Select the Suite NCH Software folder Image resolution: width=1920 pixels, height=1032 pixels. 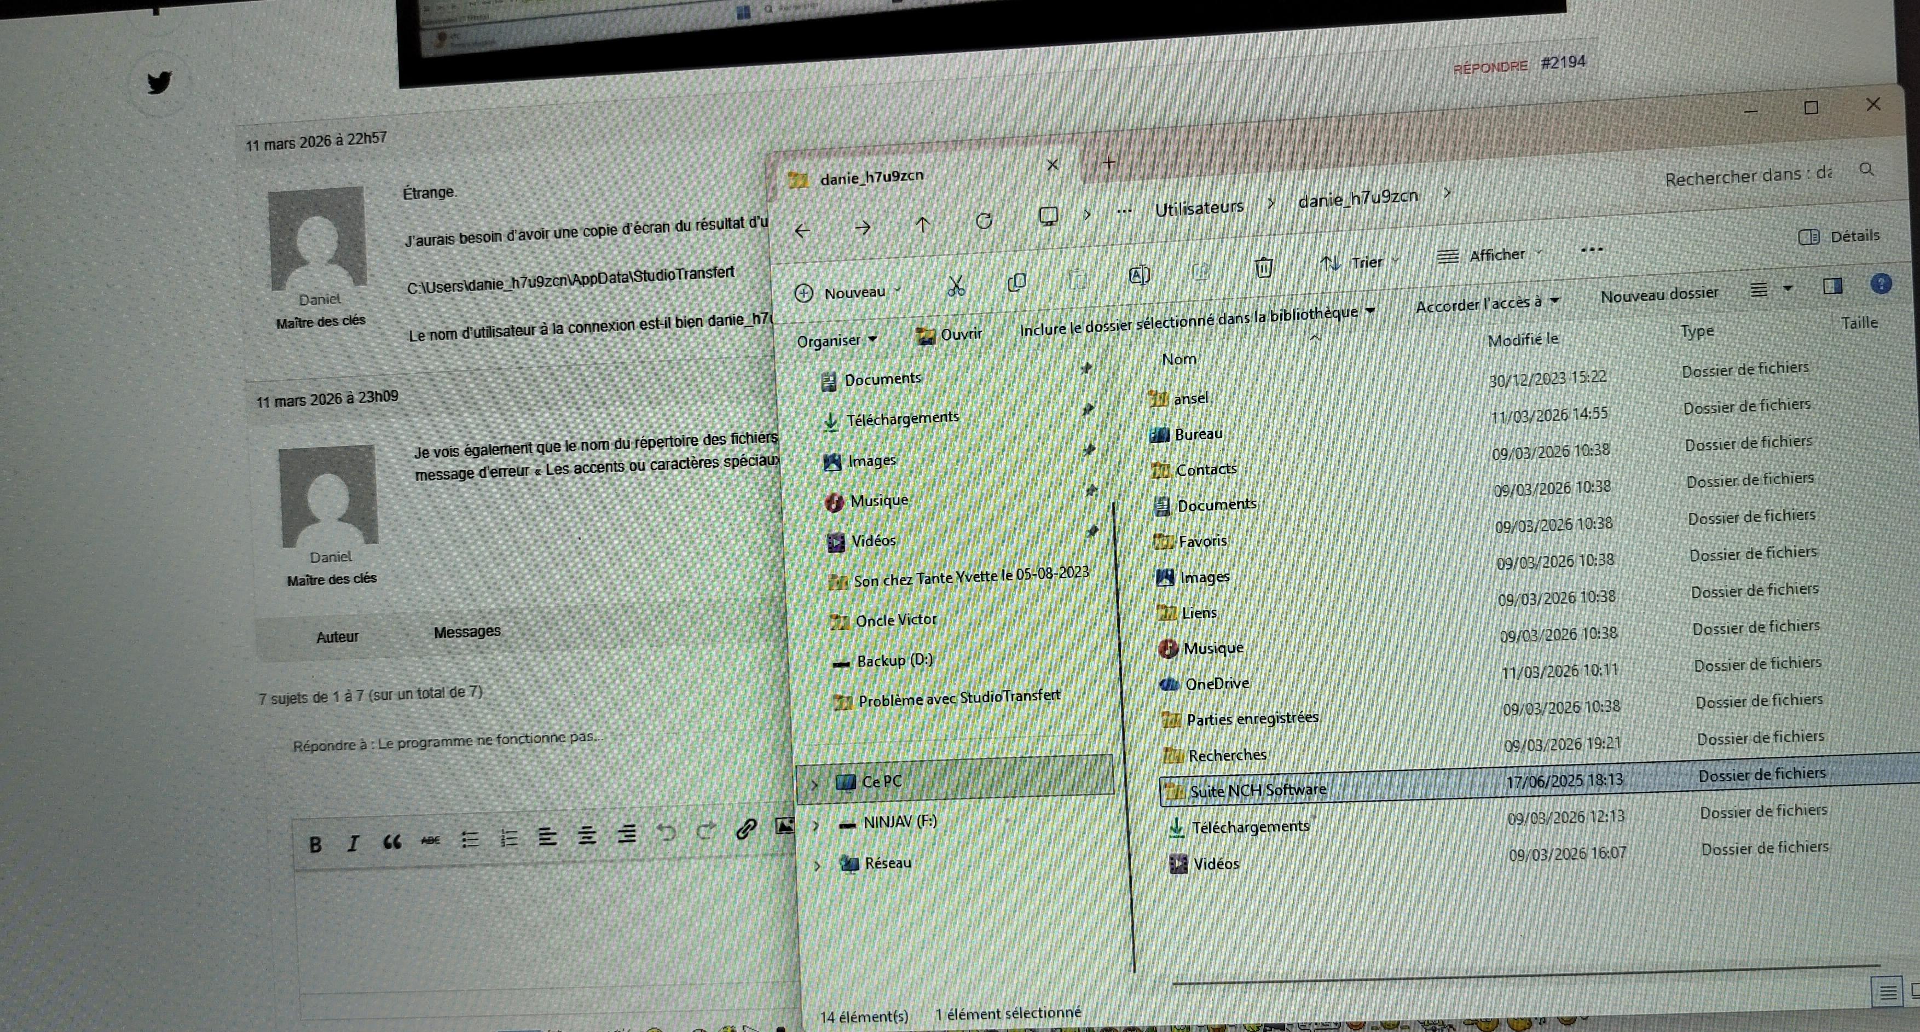[1257, 791]
